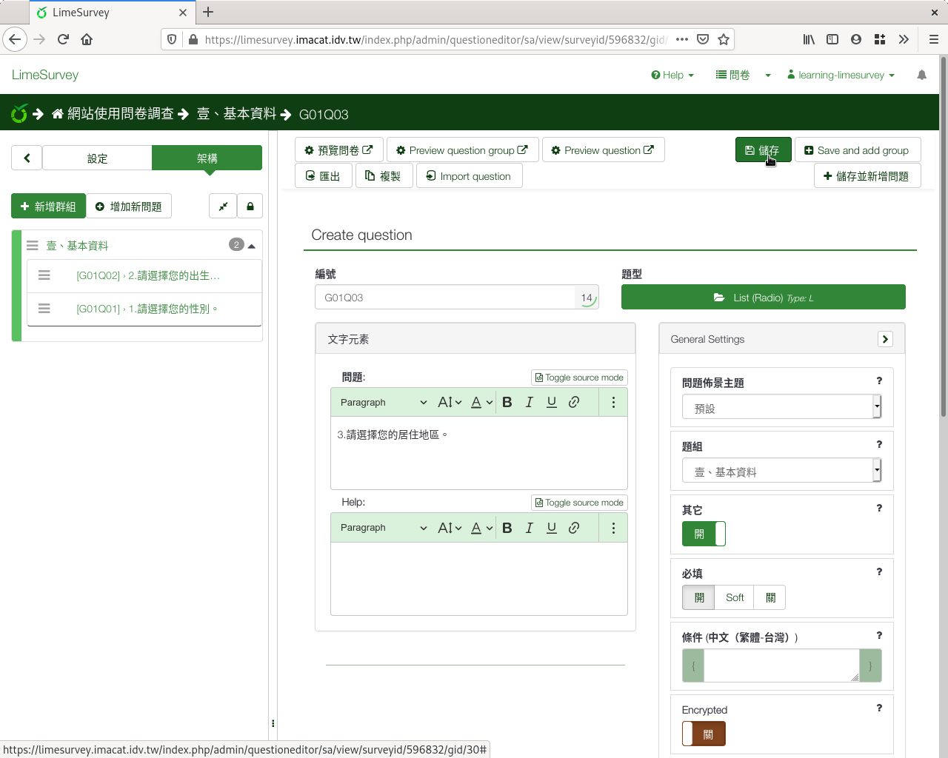Open the browser library icon

point(809,39)
